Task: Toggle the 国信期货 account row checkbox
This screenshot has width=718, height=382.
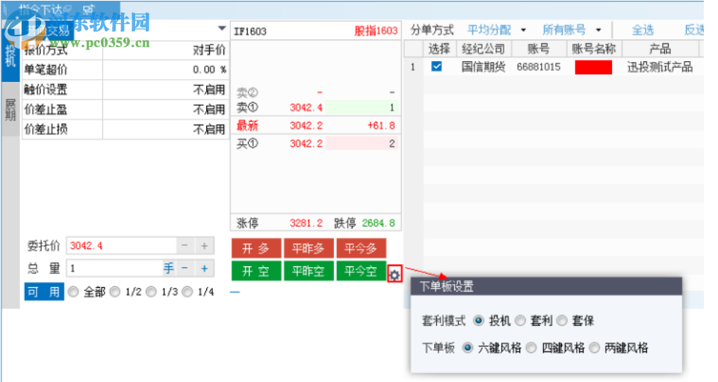Action: (436, 67)
